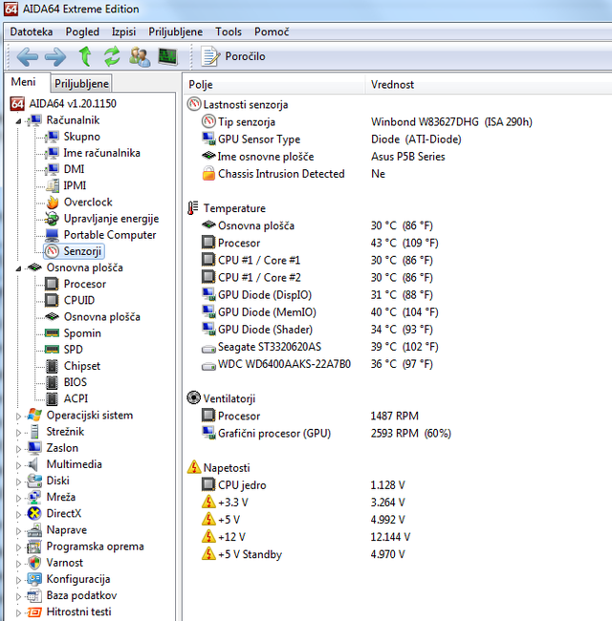Expand the DirectX node

pos(18,514)
